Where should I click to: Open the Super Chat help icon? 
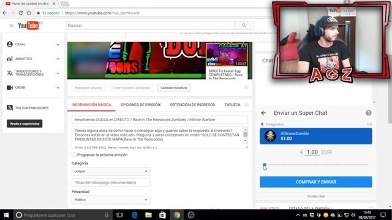tap(369, 113)
